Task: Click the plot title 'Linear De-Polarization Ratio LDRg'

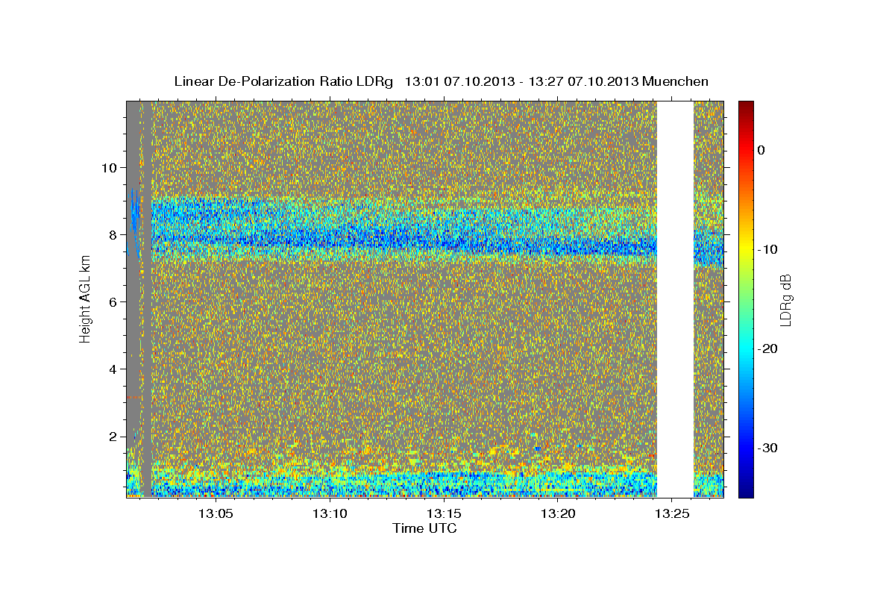Action: (x=283, y=81)
